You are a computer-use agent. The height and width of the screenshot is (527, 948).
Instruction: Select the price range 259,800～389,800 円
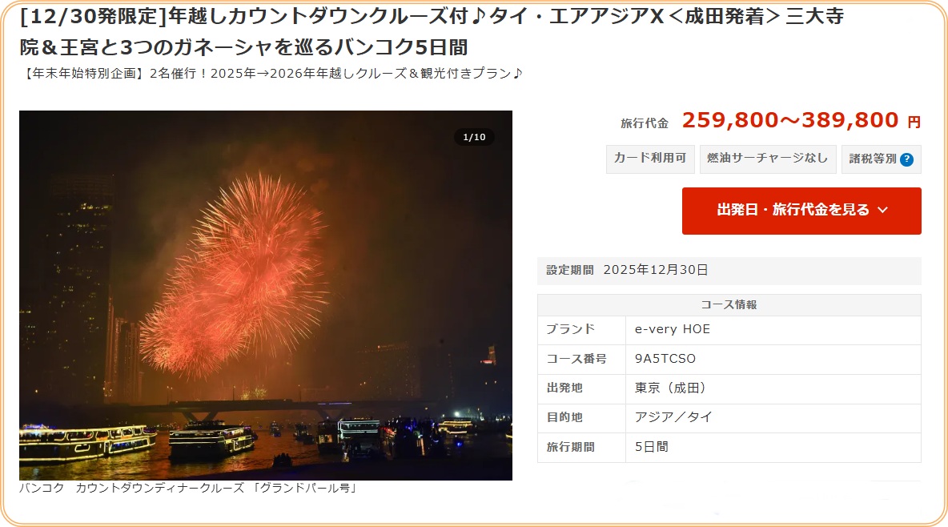pos(801,120)
